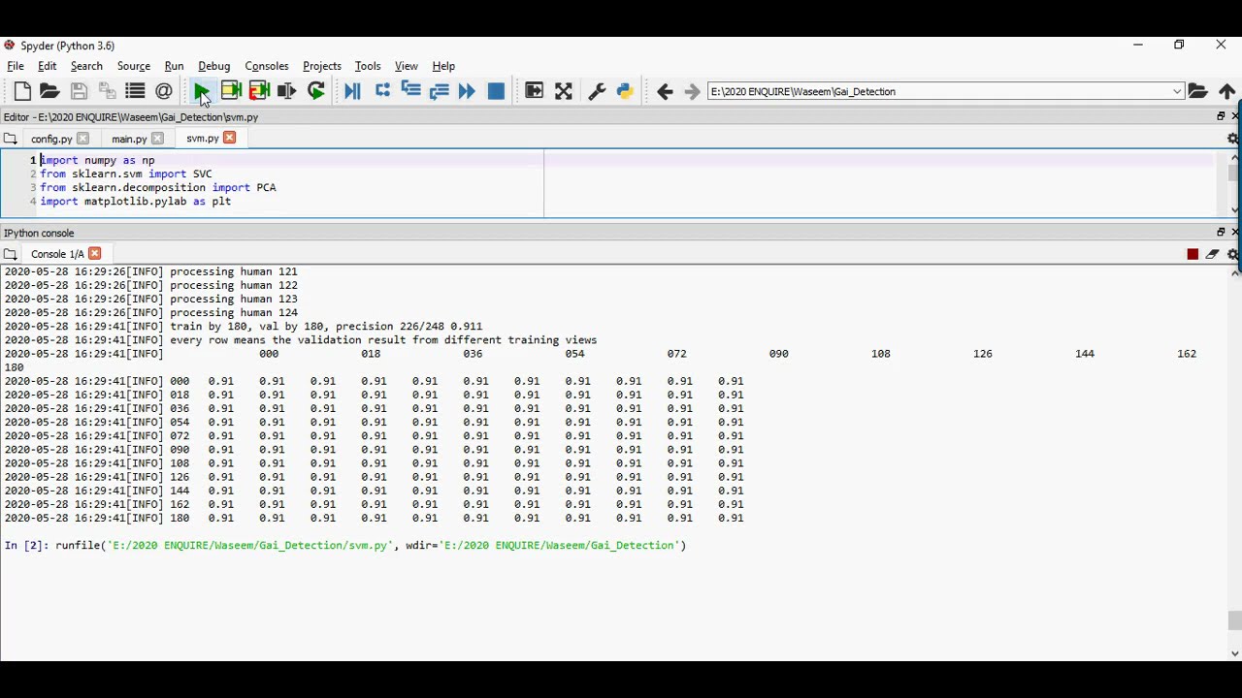Click the console scrollbar down arrow

click(x=1234, y=653)
